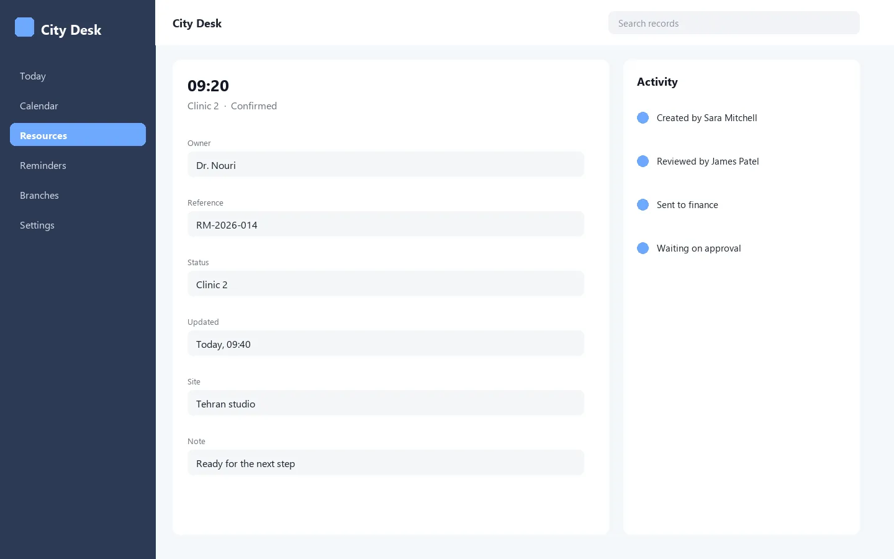Go to Calendar in the sidebar
Screen dimensions: 894x559
click(x=78, y=106)
